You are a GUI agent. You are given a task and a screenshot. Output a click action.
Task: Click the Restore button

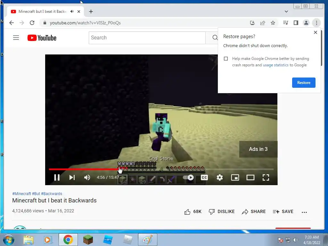304,83
